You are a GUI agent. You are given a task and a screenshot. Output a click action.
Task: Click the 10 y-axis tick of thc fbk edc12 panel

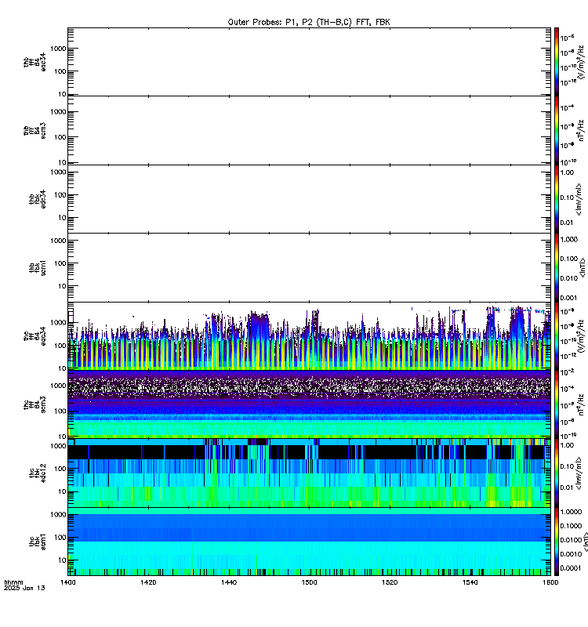(x=62, y=491)
